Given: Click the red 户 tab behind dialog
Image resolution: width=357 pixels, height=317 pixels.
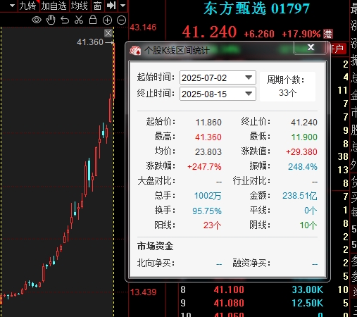Looking at the screenshot, I should 338,49.
